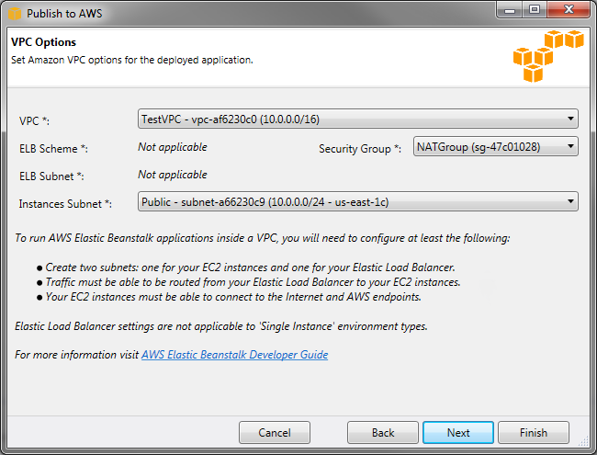Screen dimensions: 597x455
Task: Open the AWS Elastic Beanstalk Developer Guide link
Action: pyautogui.click(x=234, y=355)
